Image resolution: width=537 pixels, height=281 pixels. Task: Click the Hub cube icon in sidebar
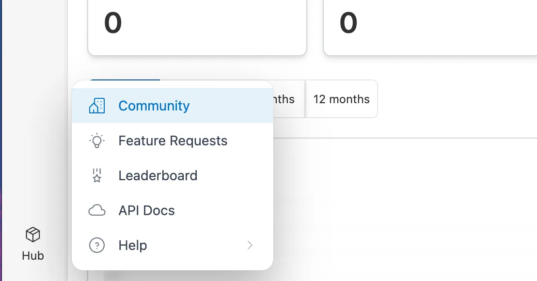click(x=33, y=235)
